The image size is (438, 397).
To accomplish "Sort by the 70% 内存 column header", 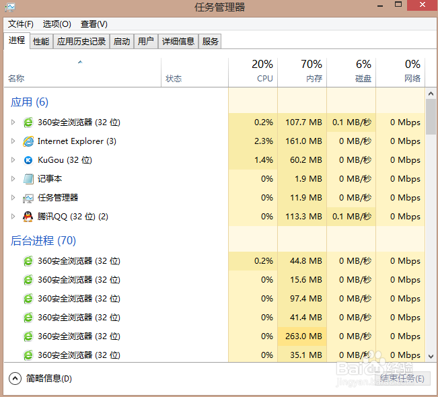I will pos(302,73).
